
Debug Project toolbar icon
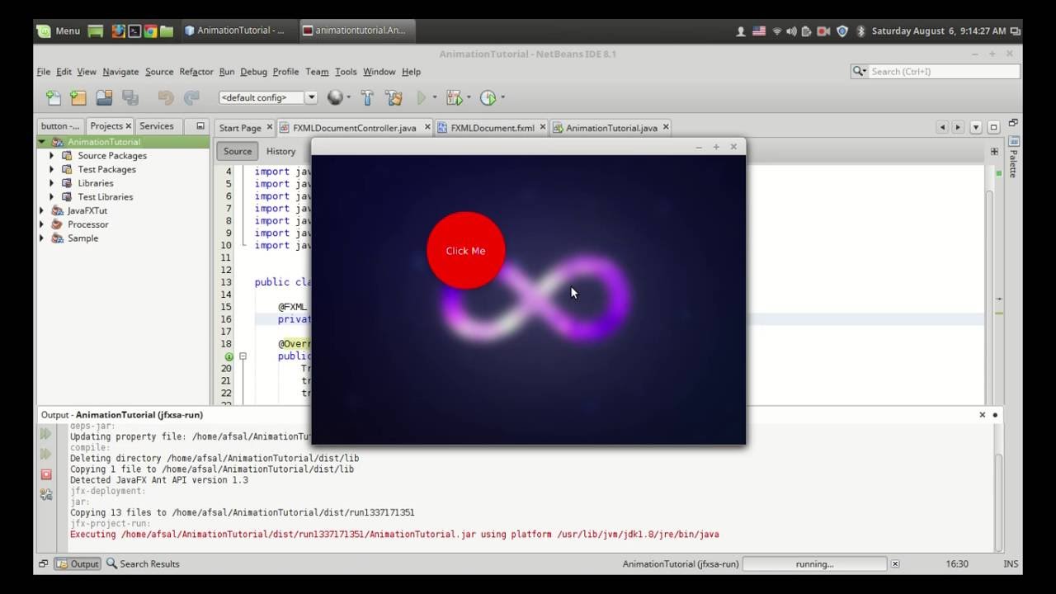pos(454,97)
